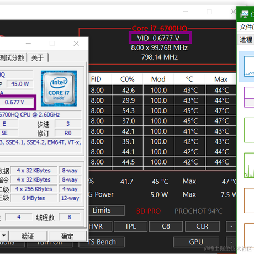Close the ThrottleStop window

click(x=234, y=12)
